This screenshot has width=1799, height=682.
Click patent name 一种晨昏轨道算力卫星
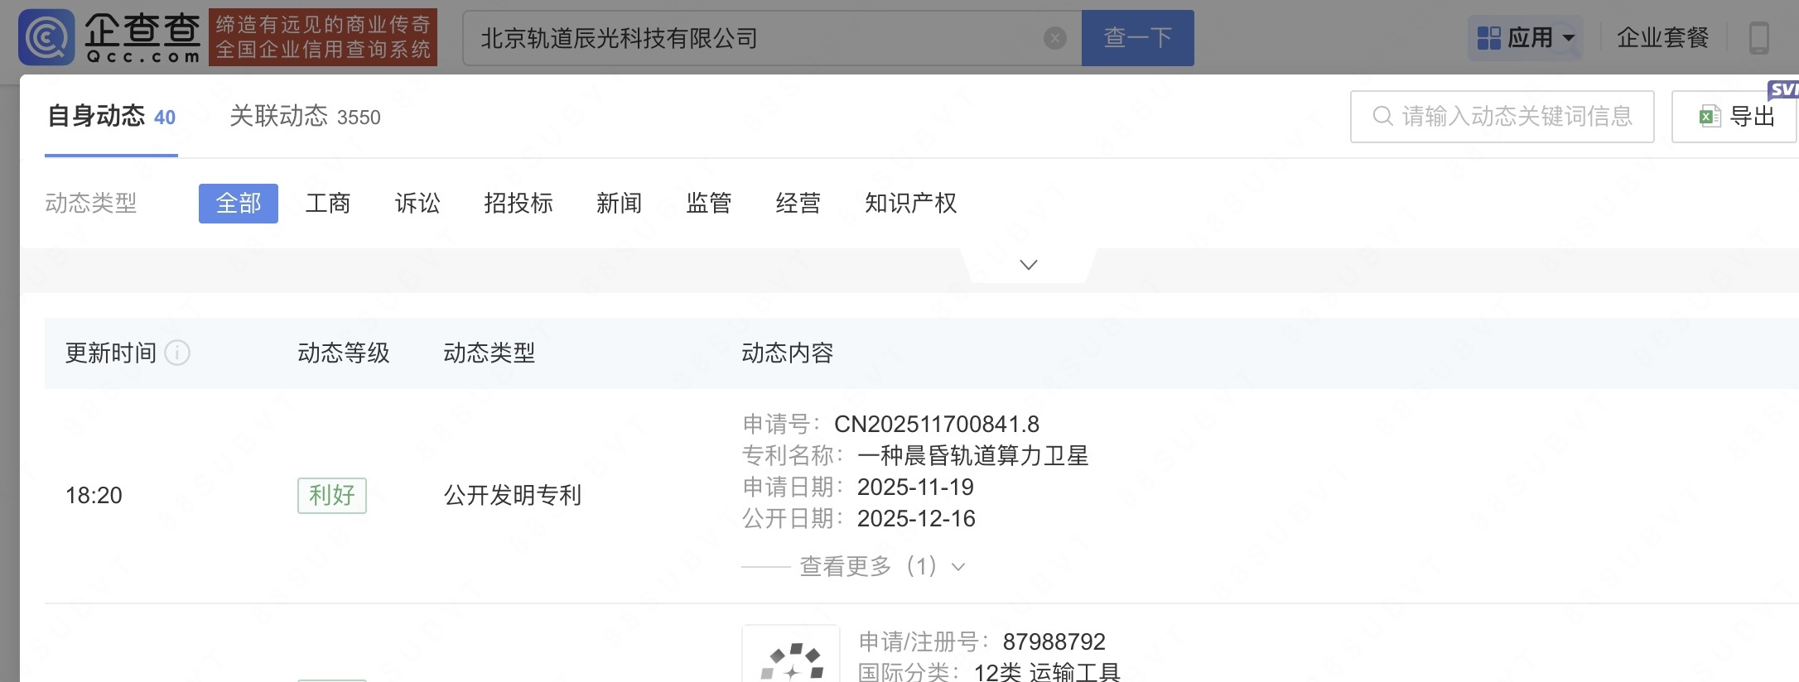973,456
